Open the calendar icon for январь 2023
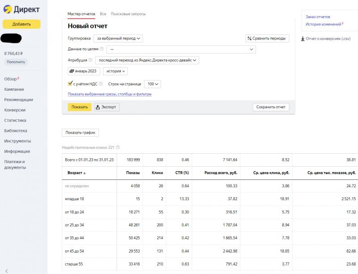358x274 pixels. pyautogui.click(x=72, y=71)
